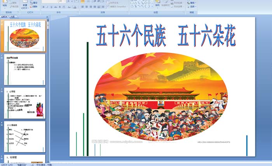
Task: Click Select (选择) in Editing group
Action: [x=192, y=7]
